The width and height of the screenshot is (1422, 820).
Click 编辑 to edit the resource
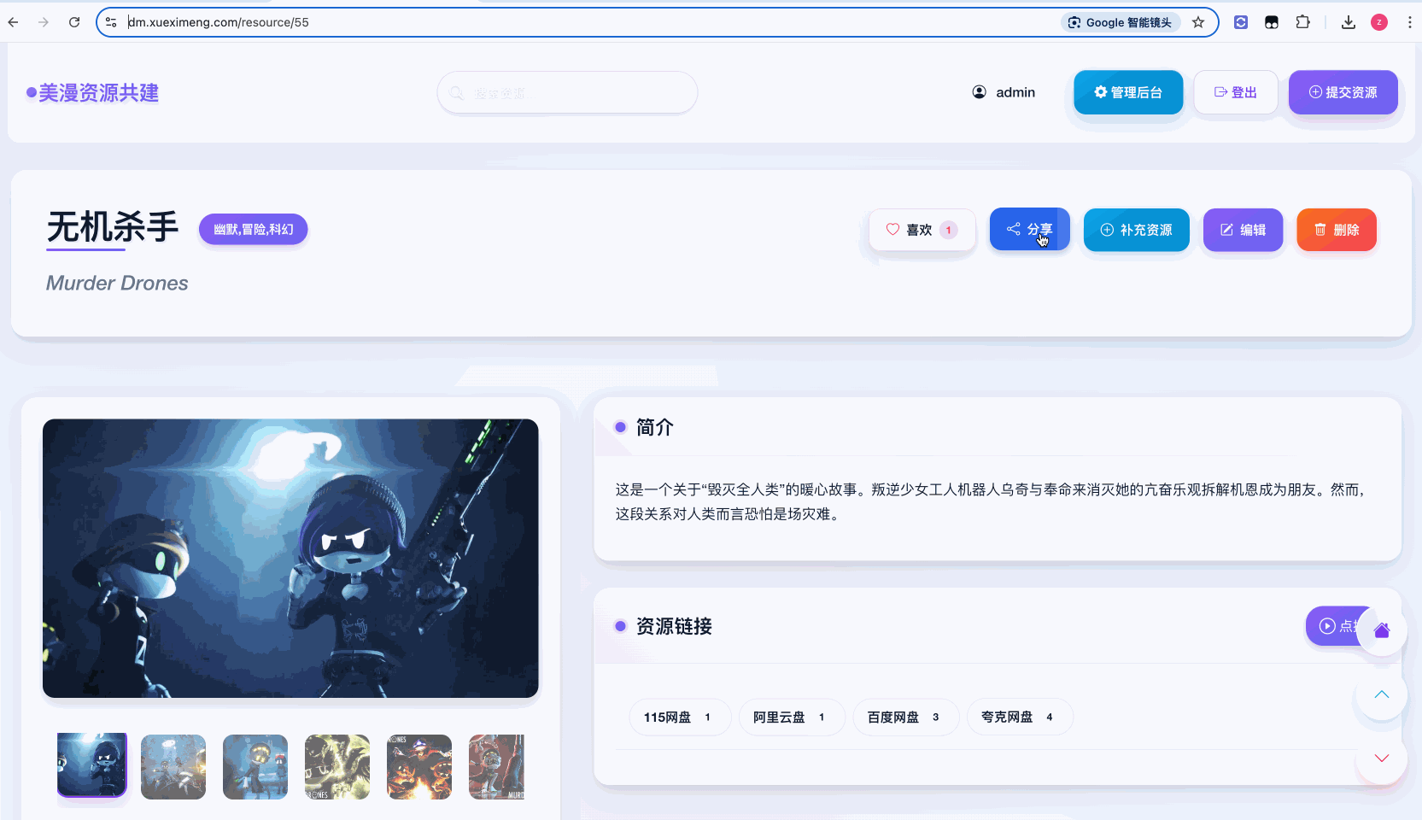1243,230
